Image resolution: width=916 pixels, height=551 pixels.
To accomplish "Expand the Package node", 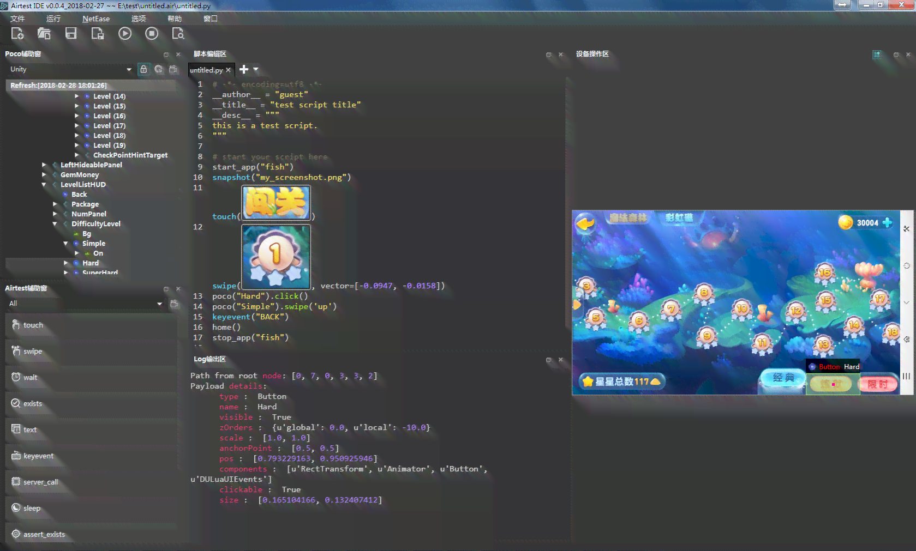I will (x=55, y=204).
